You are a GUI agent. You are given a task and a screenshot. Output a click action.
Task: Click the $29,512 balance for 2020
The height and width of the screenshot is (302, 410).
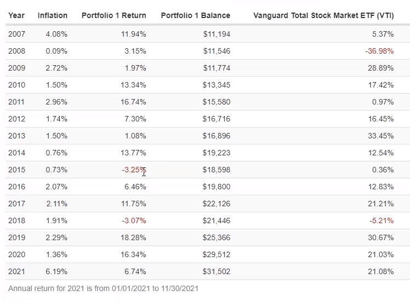point(217,254)
